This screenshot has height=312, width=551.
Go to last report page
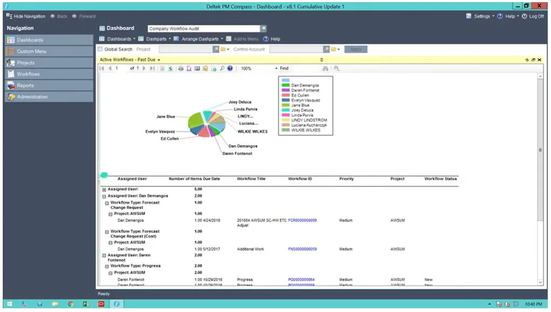pos(152,68)
